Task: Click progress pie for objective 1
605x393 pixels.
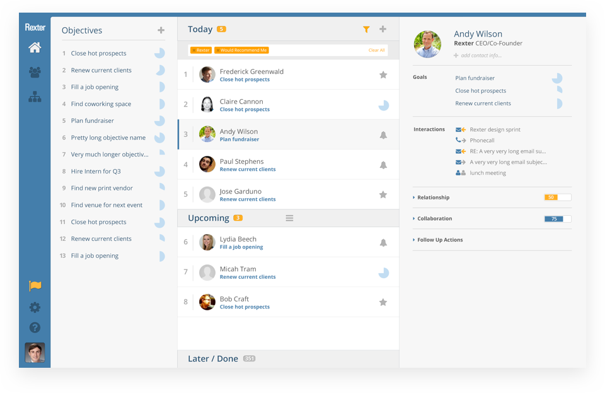Action: (x=159, y=53)
